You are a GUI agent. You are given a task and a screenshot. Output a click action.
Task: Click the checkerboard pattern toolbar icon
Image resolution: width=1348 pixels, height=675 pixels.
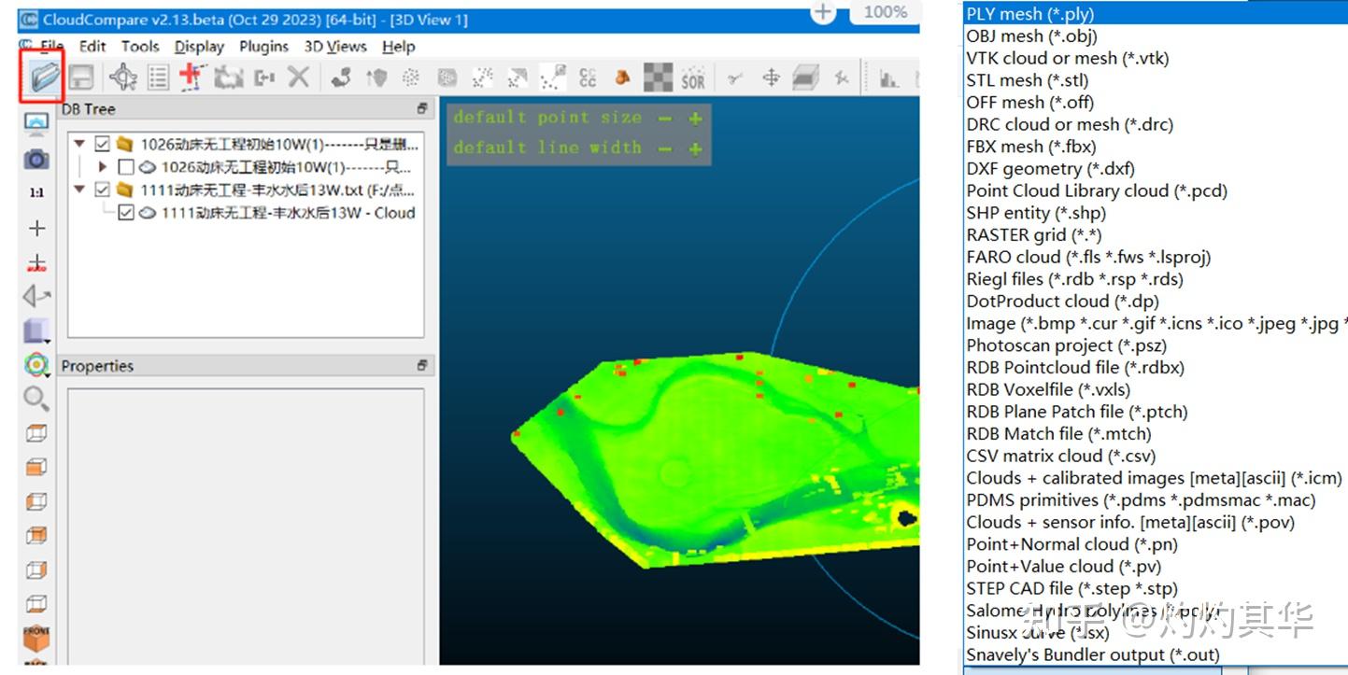pyautogui.click(x=658, y=77)
